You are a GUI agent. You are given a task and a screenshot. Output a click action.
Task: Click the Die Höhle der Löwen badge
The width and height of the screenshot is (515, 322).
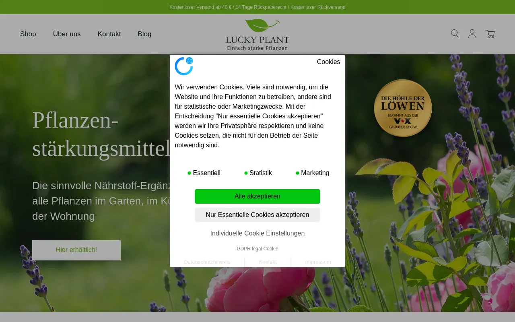pyautogui.click(x=403, y=108)
